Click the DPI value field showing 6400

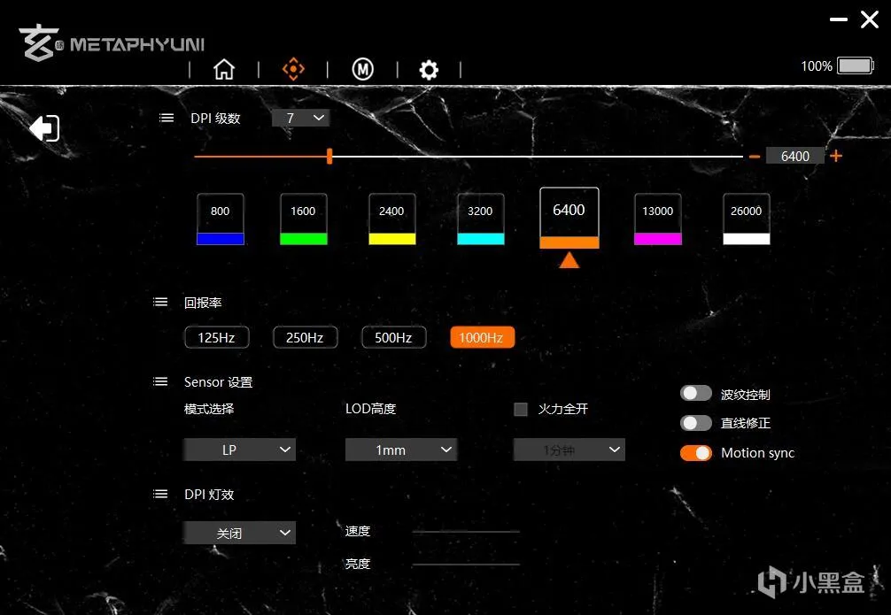[795, 156]
